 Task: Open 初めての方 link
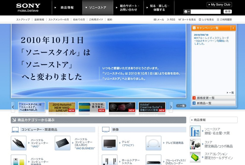[x=79, y=20]
